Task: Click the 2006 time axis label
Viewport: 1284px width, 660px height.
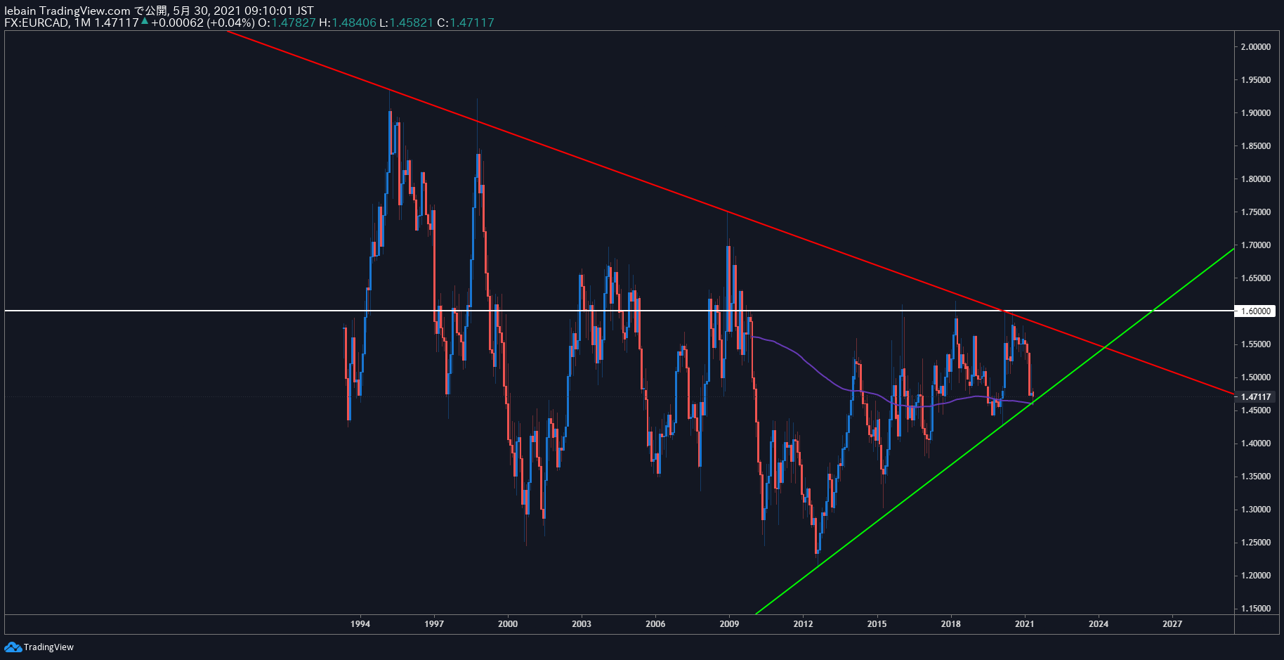Action: [655, 624]
